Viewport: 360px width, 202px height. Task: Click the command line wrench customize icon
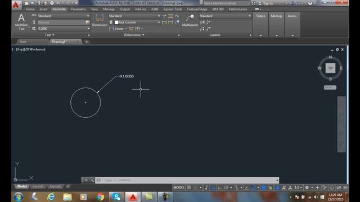[x=92, y=180]
